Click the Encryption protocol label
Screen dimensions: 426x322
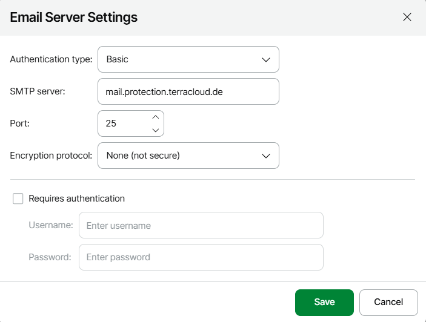[51, 156]
